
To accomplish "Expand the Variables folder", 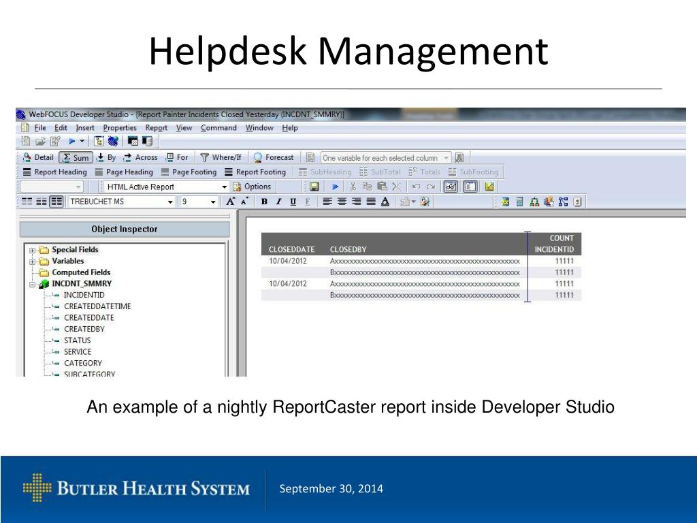I will (32, 261).
